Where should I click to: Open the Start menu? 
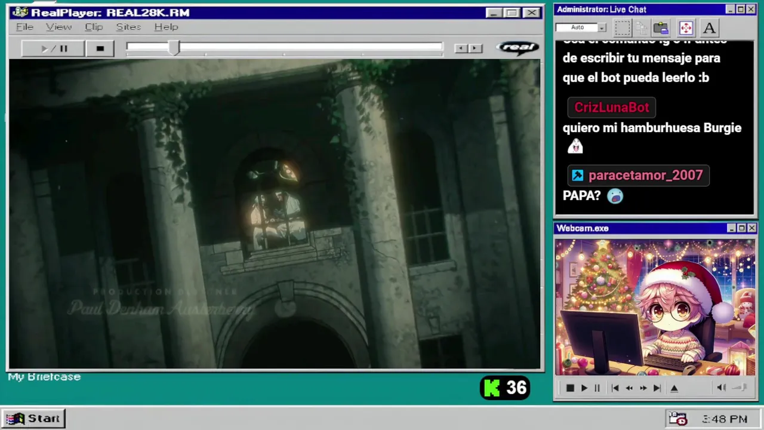(33, 419)
